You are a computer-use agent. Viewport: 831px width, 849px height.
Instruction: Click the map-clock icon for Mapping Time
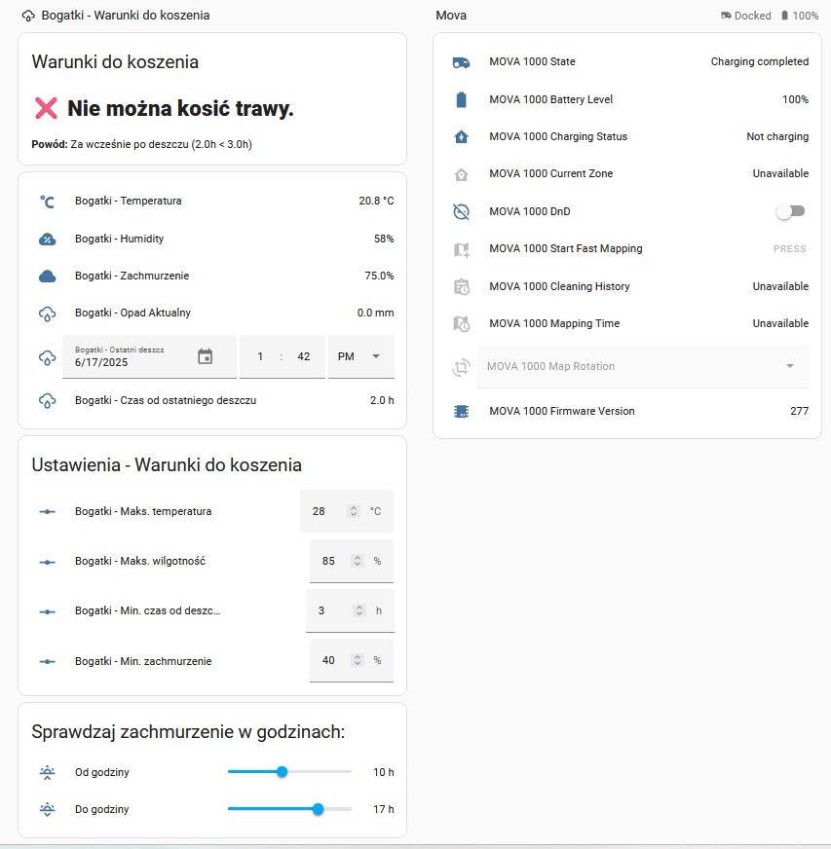point(461,324)
